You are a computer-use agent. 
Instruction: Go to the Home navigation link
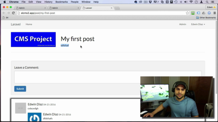29,24
